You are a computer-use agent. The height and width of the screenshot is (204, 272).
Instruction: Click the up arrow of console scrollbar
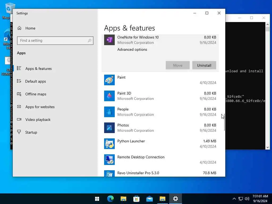click(x=267, y=24)
